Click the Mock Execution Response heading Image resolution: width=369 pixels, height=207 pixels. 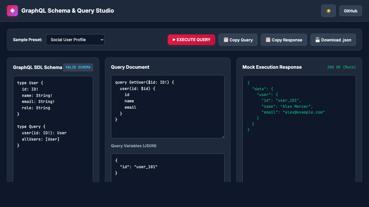tap(272, 67)
